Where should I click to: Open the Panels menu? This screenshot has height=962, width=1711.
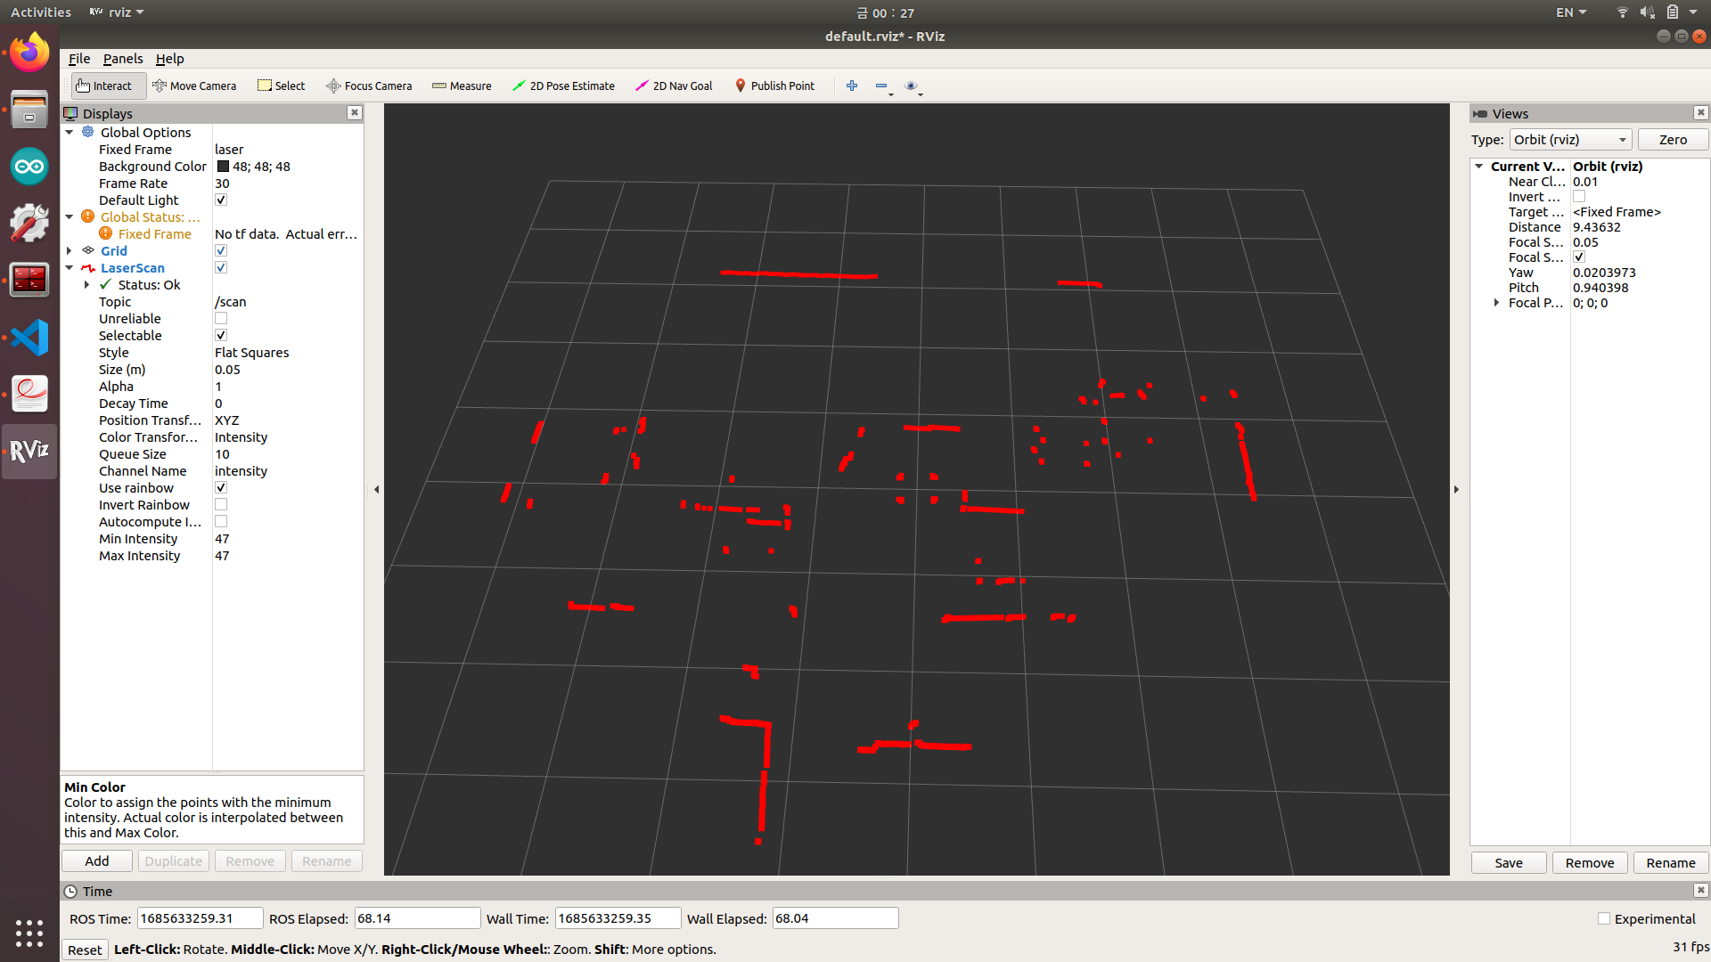(x=122, y=59)
